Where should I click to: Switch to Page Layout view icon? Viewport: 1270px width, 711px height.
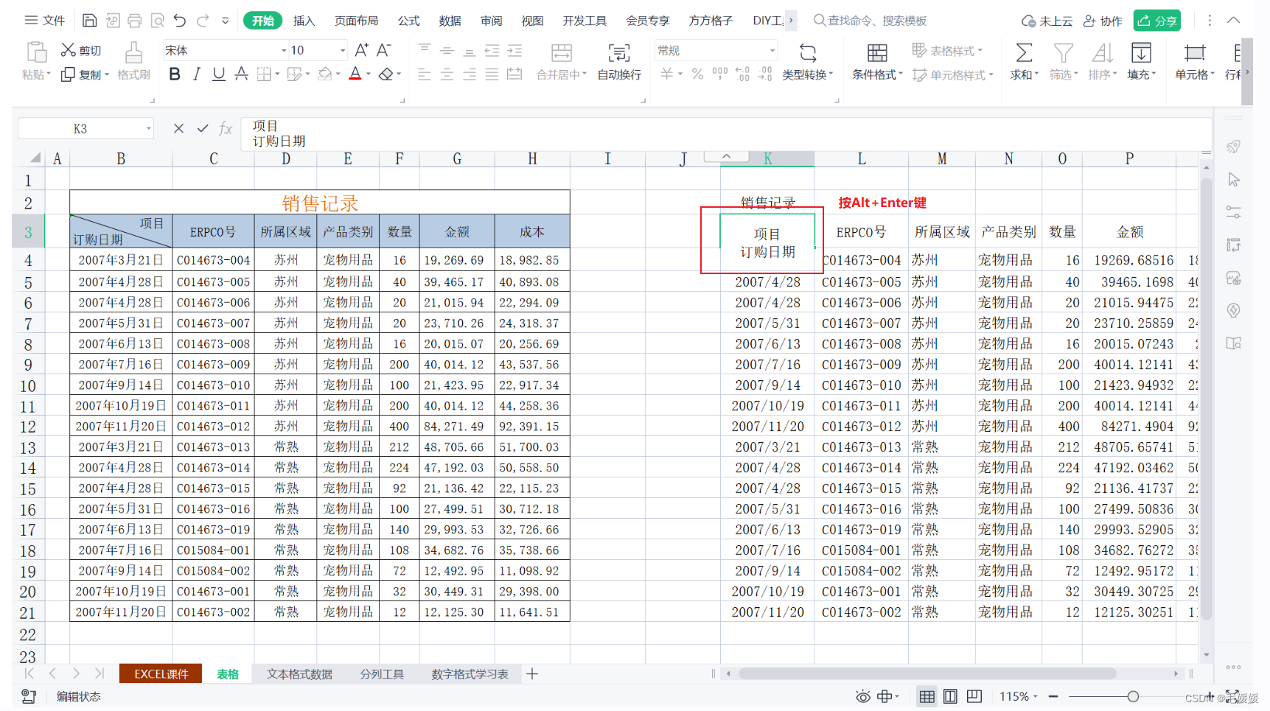[x=950, y=696]
